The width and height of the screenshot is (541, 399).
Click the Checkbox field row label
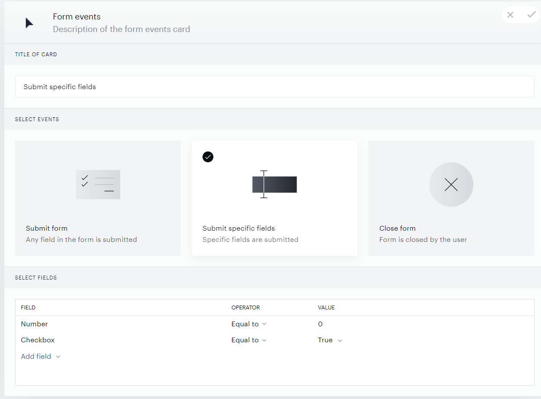(x=38, y=340)
